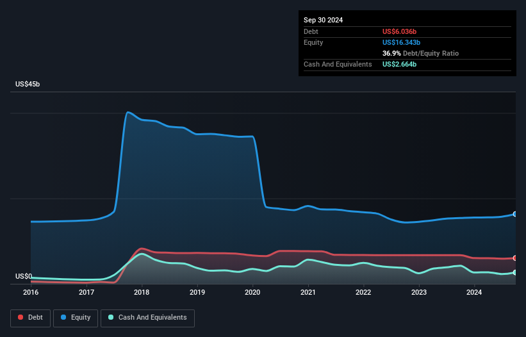Click the 2021 x-axis label
This screenshot has width=526, height=337.
pyautogui.click(x=308, y=292)
